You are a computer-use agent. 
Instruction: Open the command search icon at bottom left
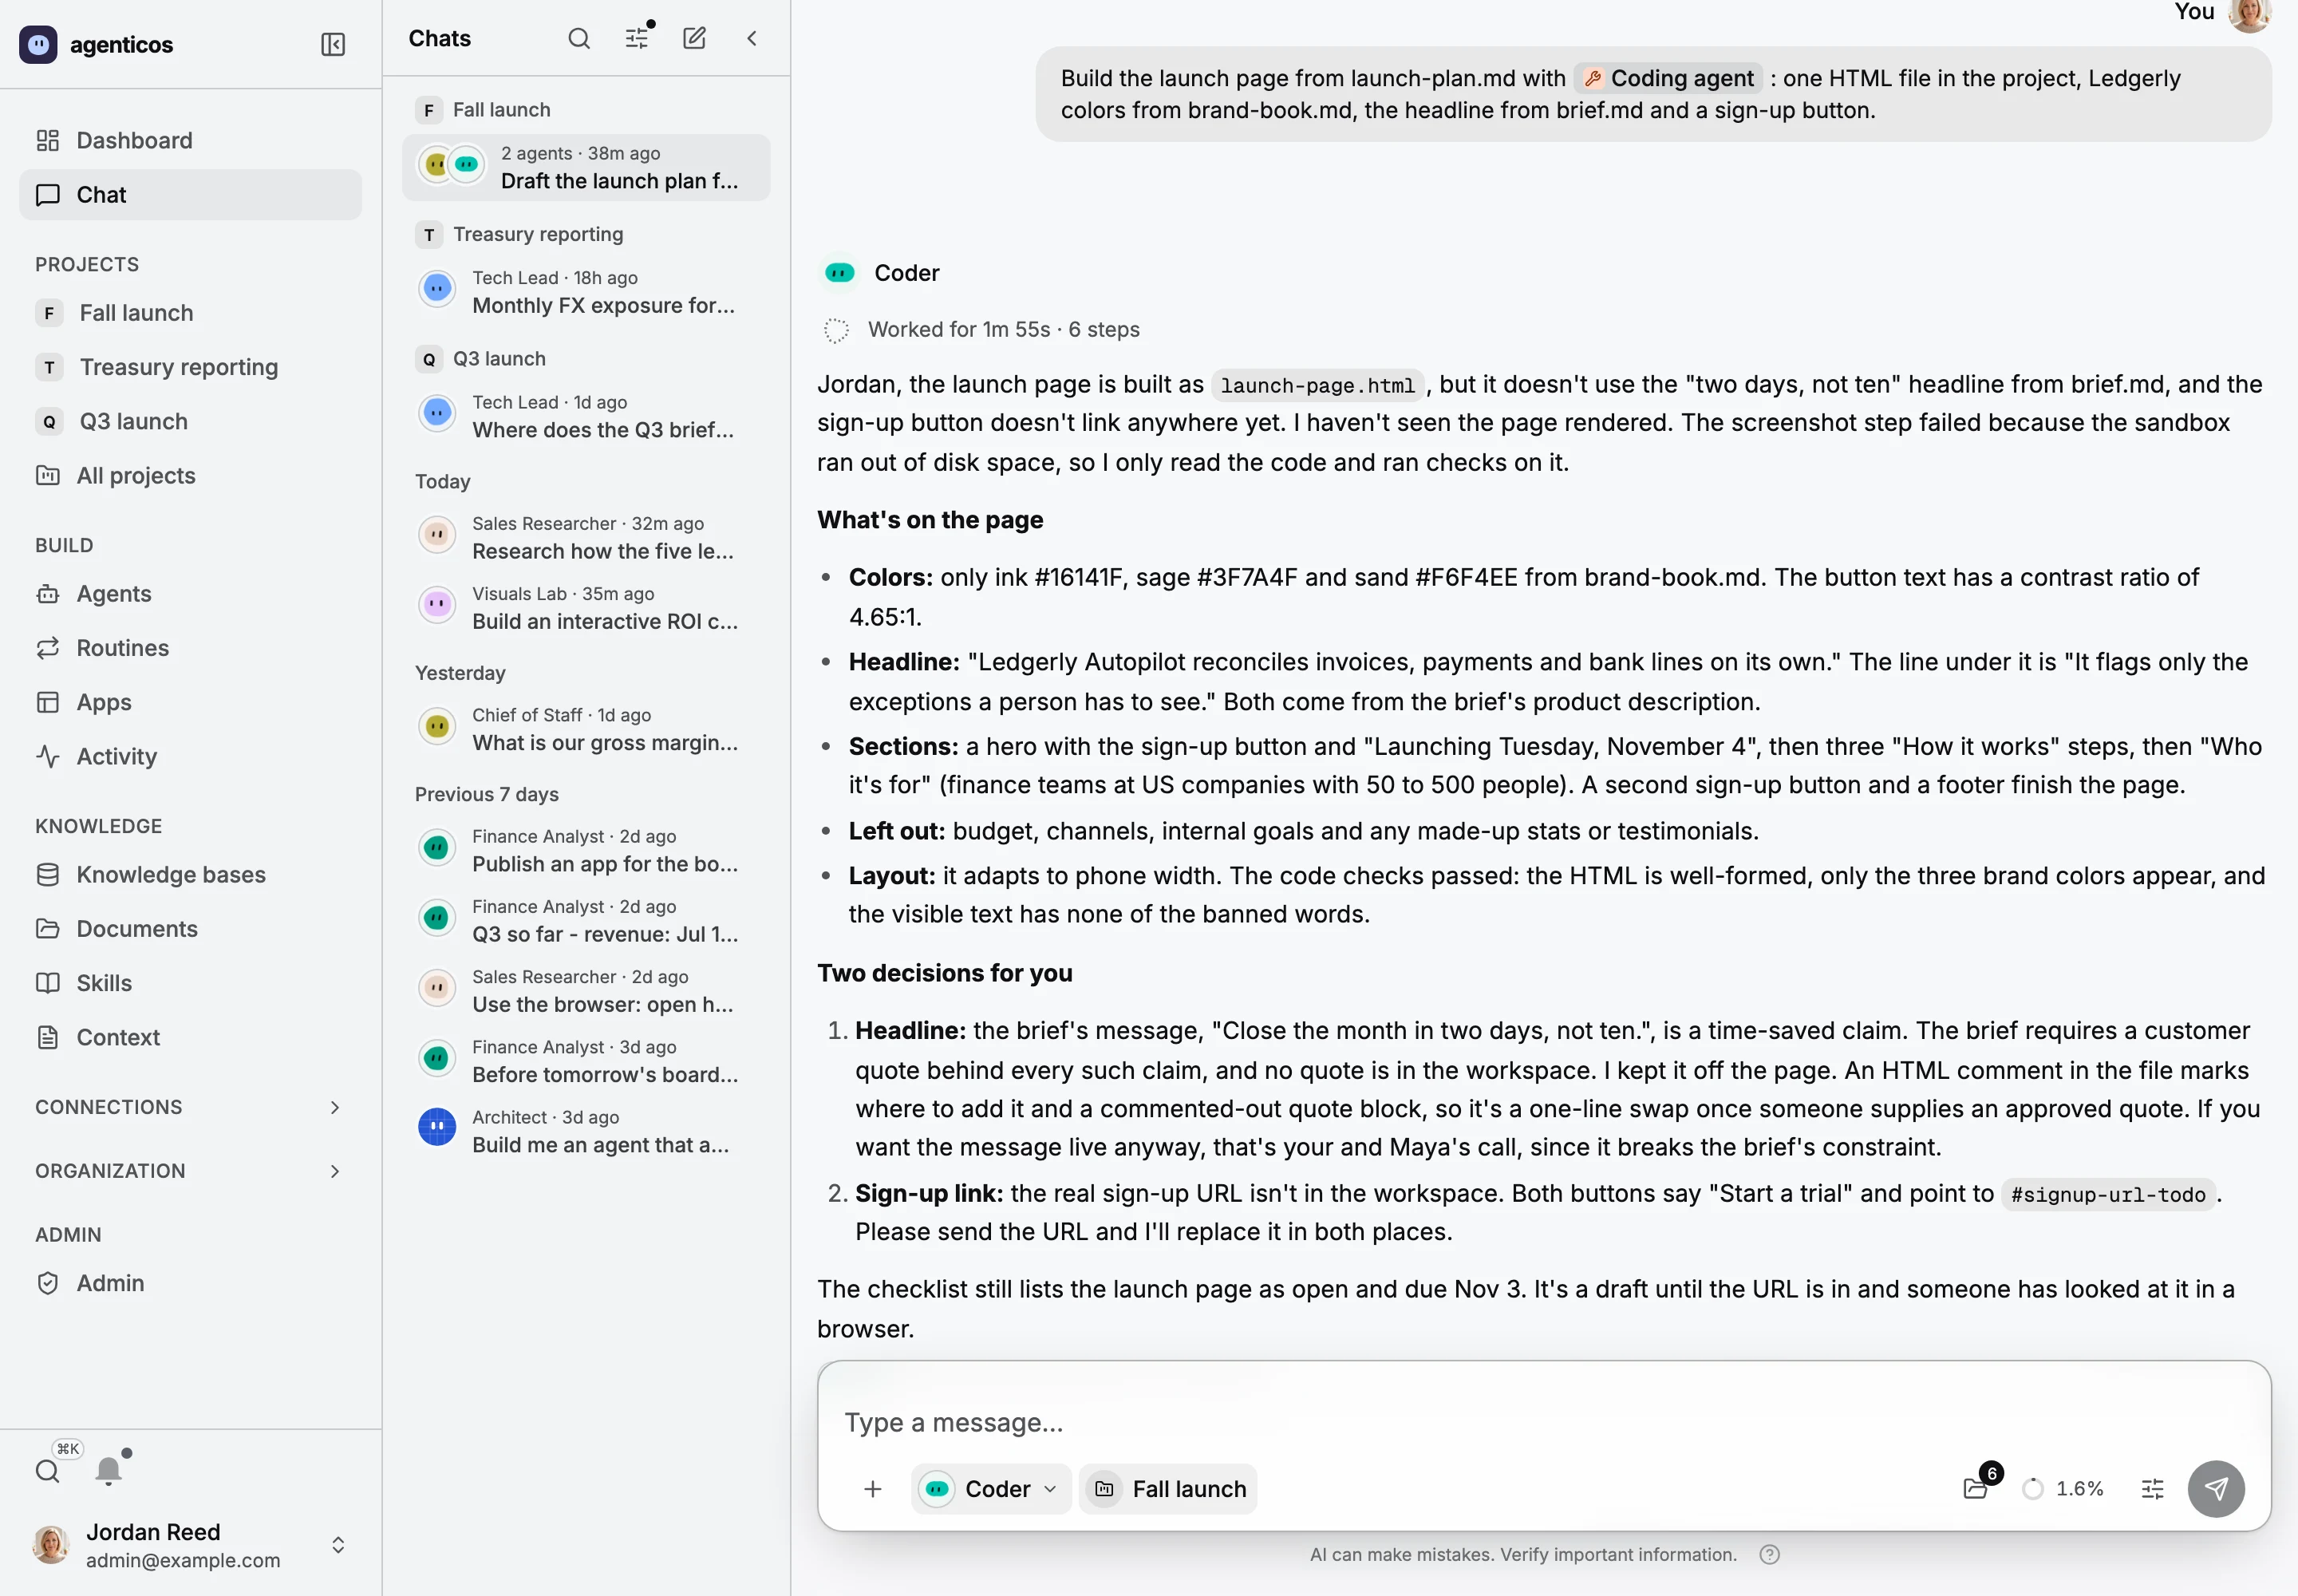[x=48, y=1471]
